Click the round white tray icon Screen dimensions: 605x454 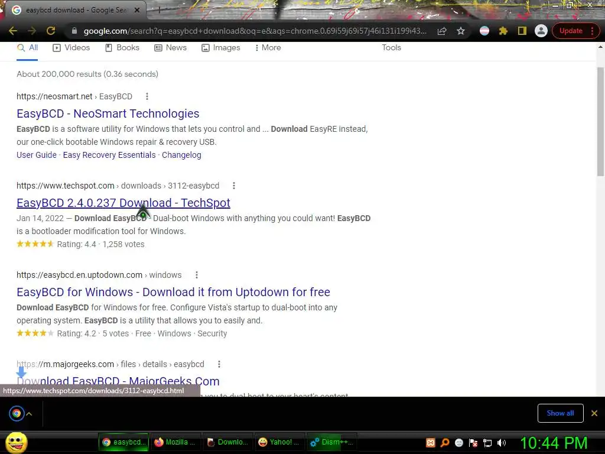(x=458, y=443)
